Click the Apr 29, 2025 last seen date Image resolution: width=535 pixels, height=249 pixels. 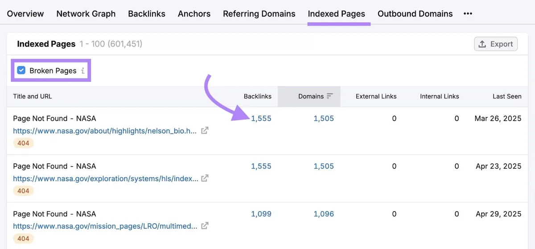(498, 214)
